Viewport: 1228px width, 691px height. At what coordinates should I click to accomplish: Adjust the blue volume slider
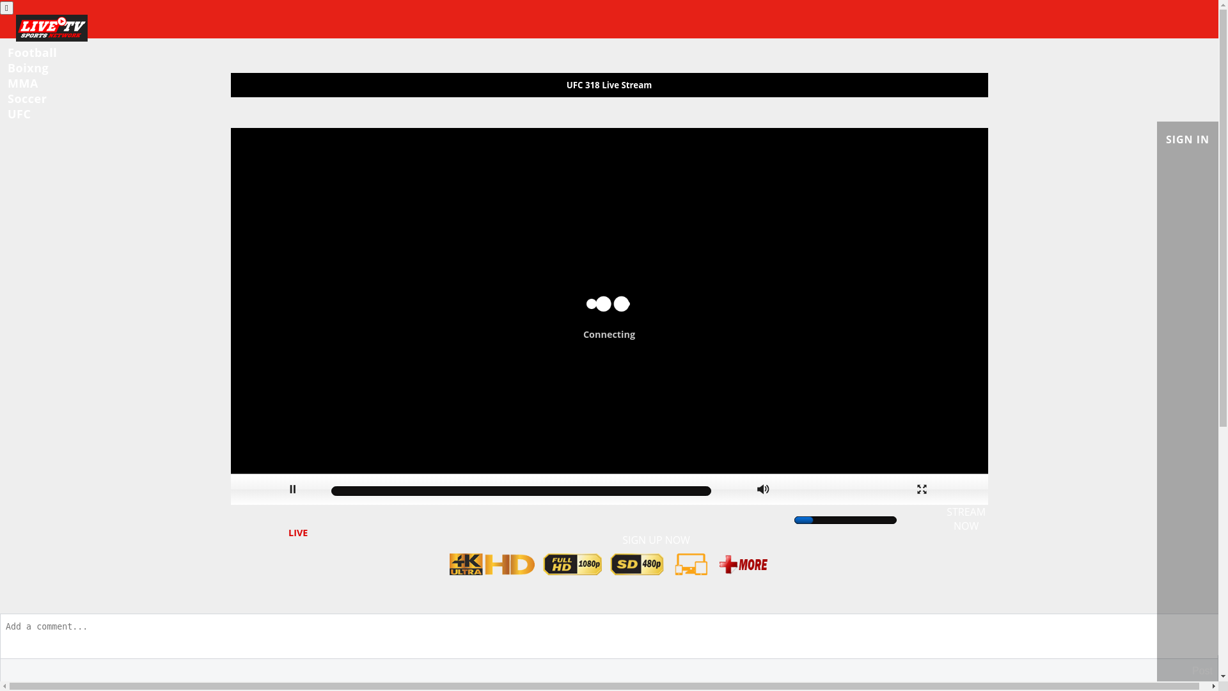845,520
